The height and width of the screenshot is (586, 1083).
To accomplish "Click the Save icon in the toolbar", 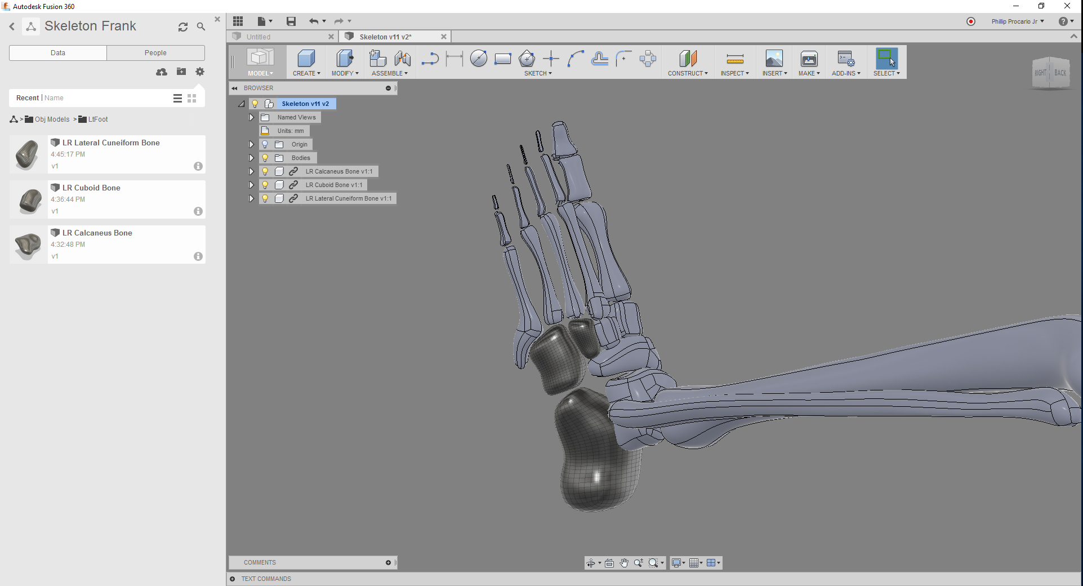I will tap(291, 21).
